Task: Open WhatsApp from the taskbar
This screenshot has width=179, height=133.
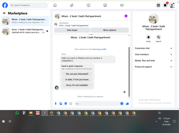Action: click(x=17, y=113)
